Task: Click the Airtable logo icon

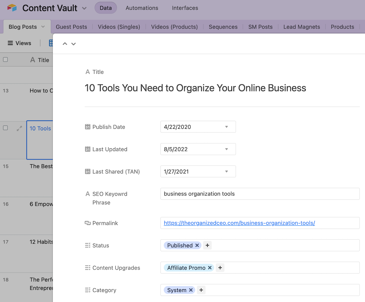Action: point(12,8)
